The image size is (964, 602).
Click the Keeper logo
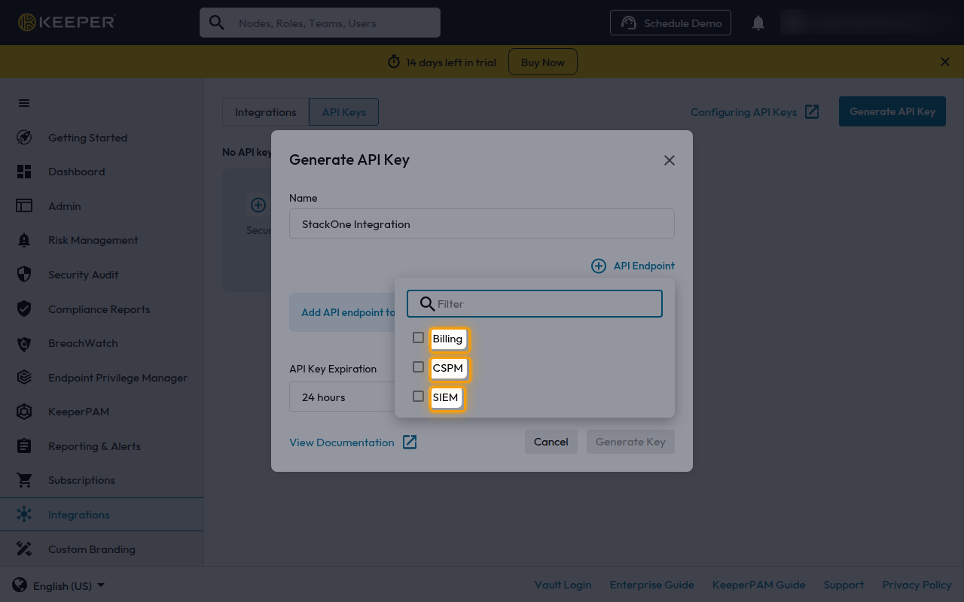[x=66, y=23]
